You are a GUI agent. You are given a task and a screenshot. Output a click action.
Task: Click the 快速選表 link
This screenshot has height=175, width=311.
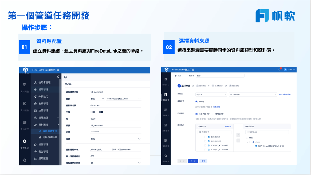point(228,126)
